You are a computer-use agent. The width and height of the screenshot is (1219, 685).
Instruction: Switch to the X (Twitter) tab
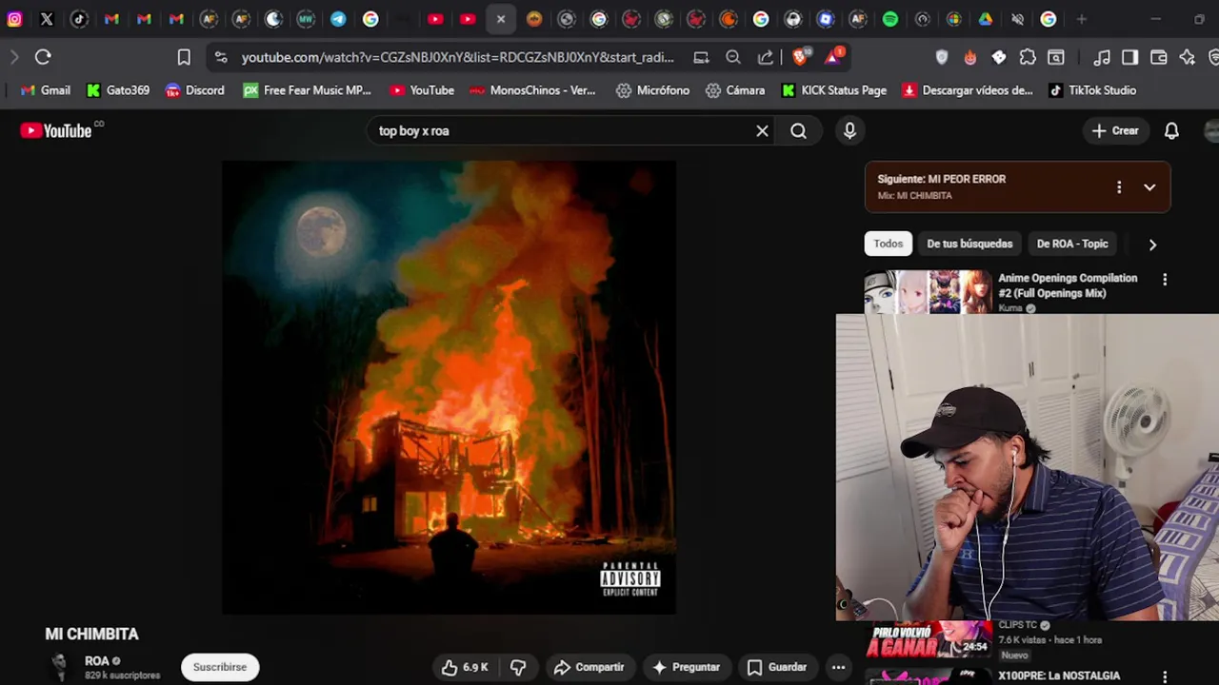[47, 19]
